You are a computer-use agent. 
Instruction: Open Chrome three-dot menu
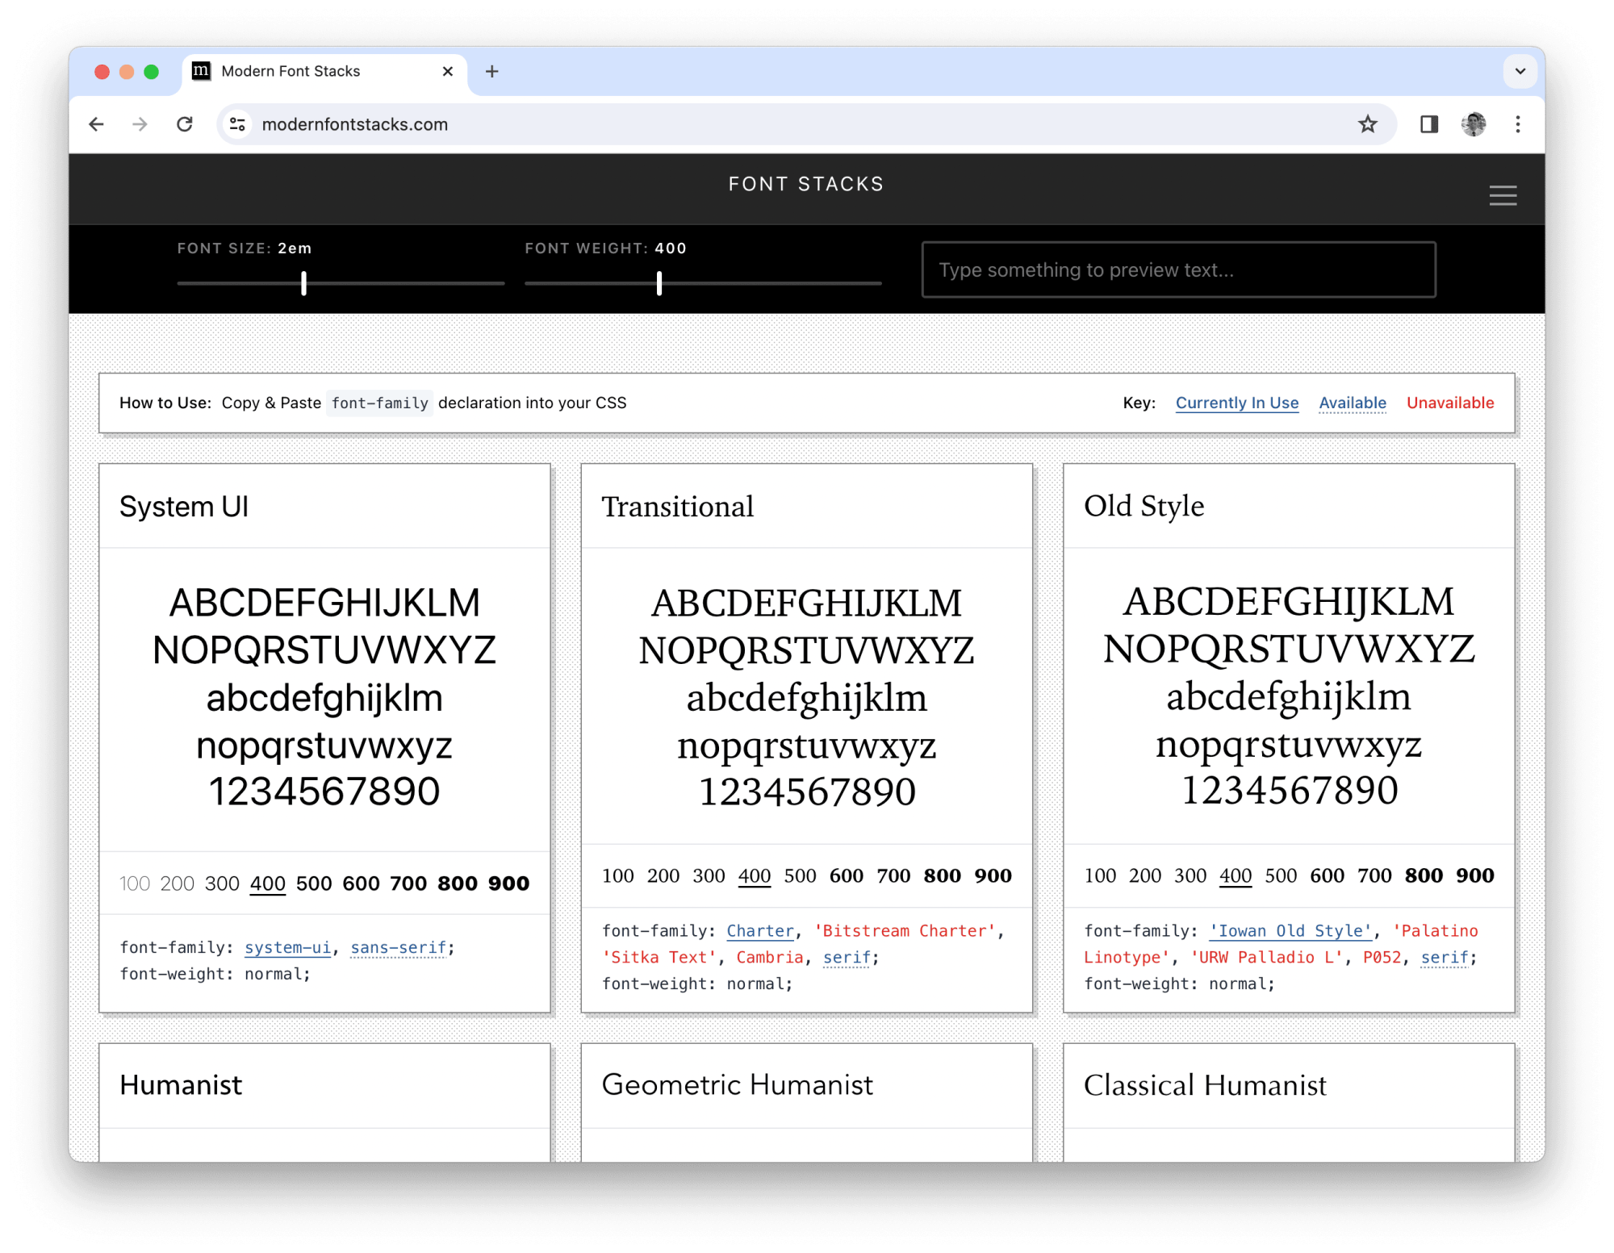pyautogui.click(x=1517, y=124)
